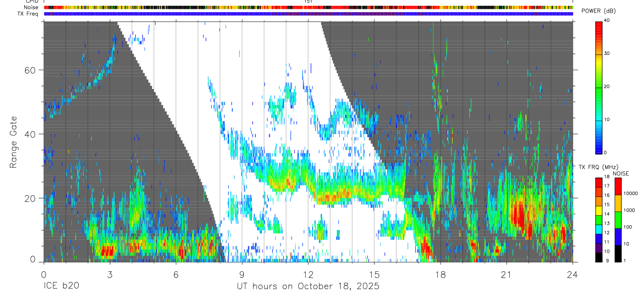Click the blue TX Freq strip above the plot
The width and height of the screenshot is (644, 297).
click(x=308, y=14)
